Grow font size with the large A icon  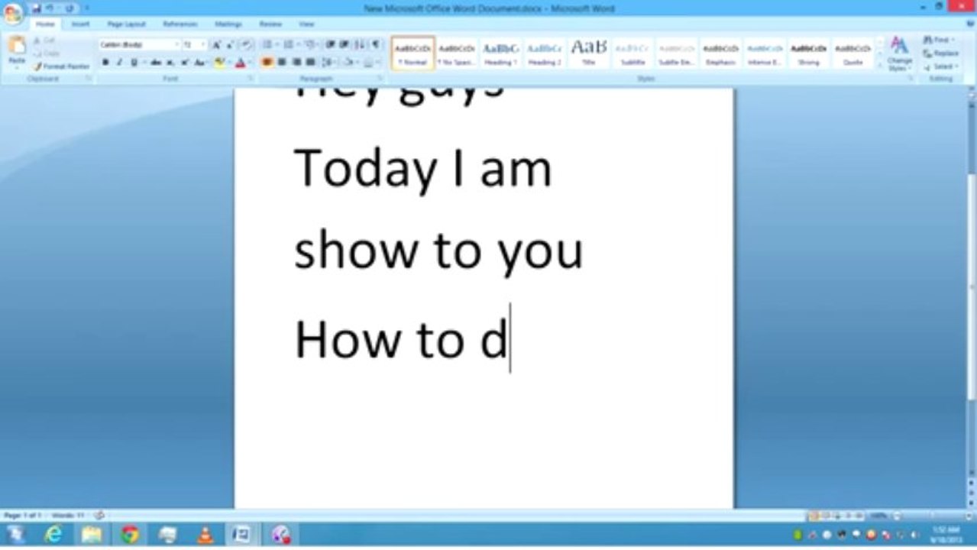[217, 45]
